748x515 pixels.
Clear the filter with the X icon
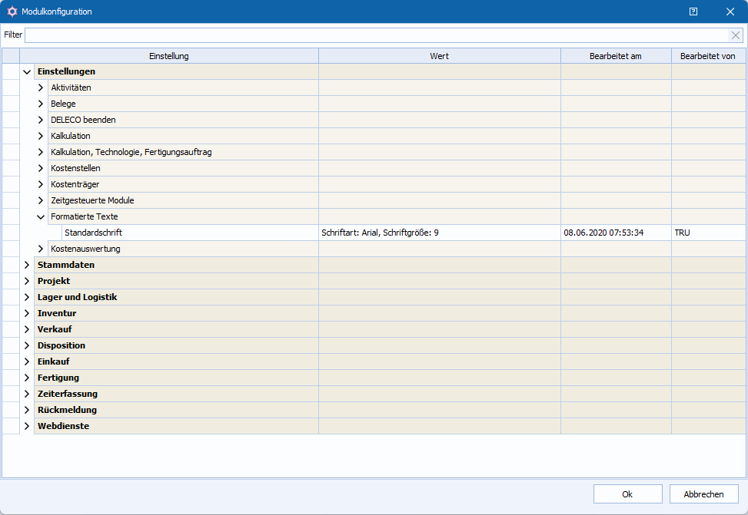(736, 35)
